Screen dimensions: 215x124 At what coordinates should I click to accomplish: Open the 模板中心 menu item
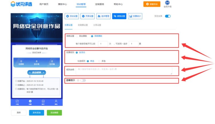point(62,4)
